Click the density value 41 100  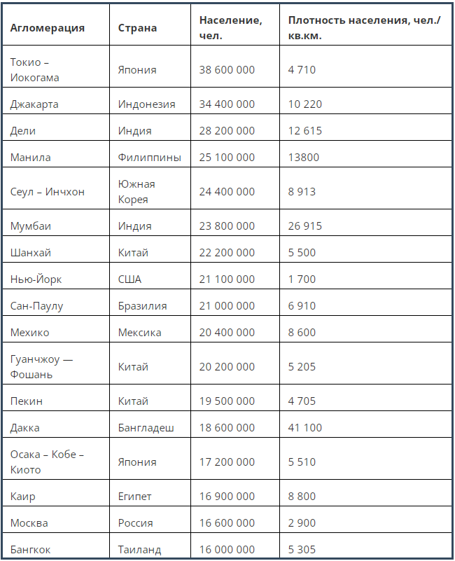305,427
